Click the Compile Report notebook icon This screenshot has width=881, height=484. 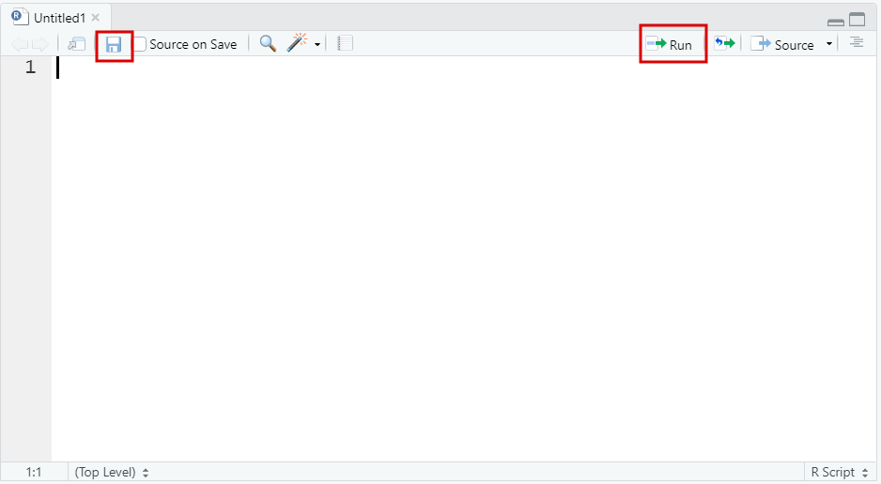[x=345, y=44]
